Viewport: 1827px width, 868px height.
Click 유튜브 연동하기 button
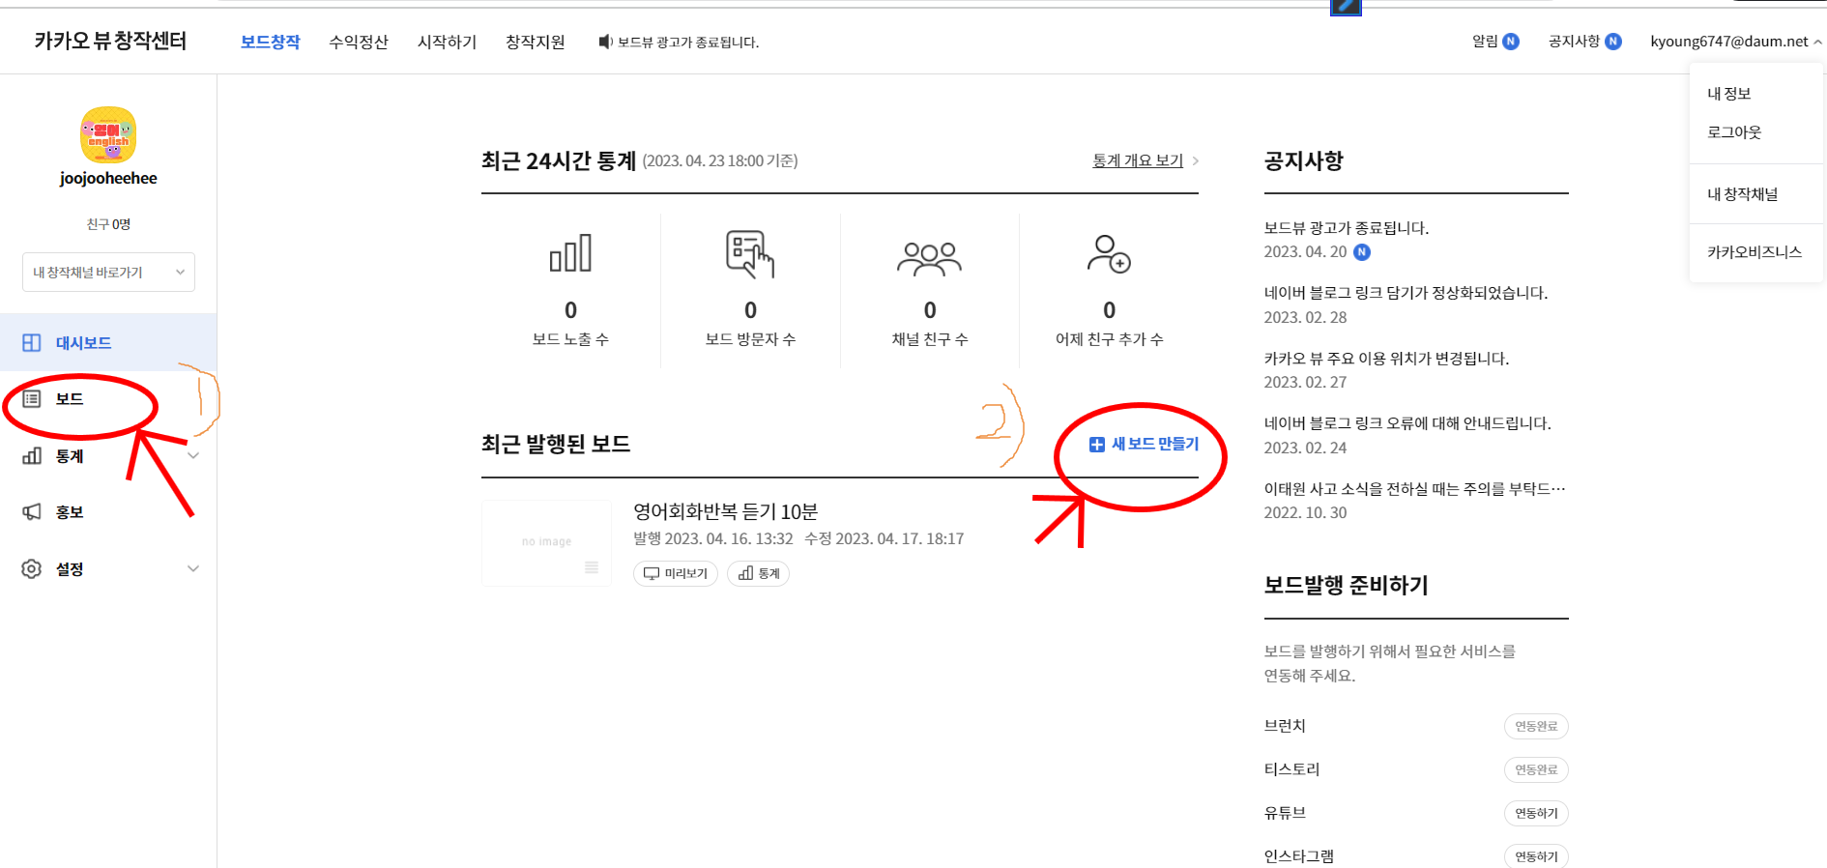tap(1536, 814)
